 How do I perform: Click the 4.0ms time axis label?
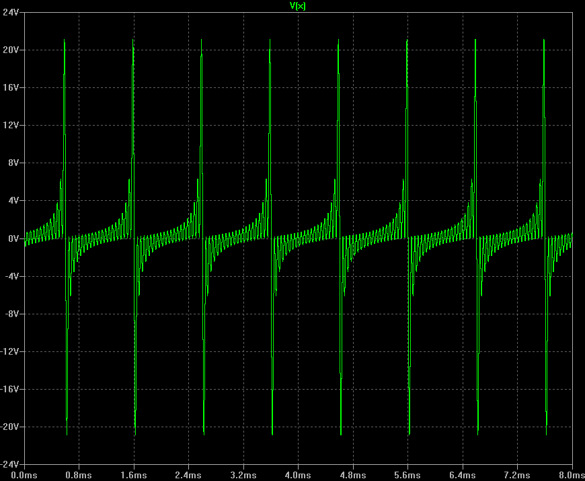pos(298,476)
